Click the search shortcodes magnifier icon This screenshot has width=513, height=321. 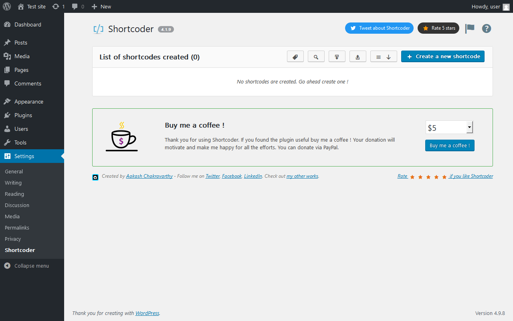pos(316,57)
